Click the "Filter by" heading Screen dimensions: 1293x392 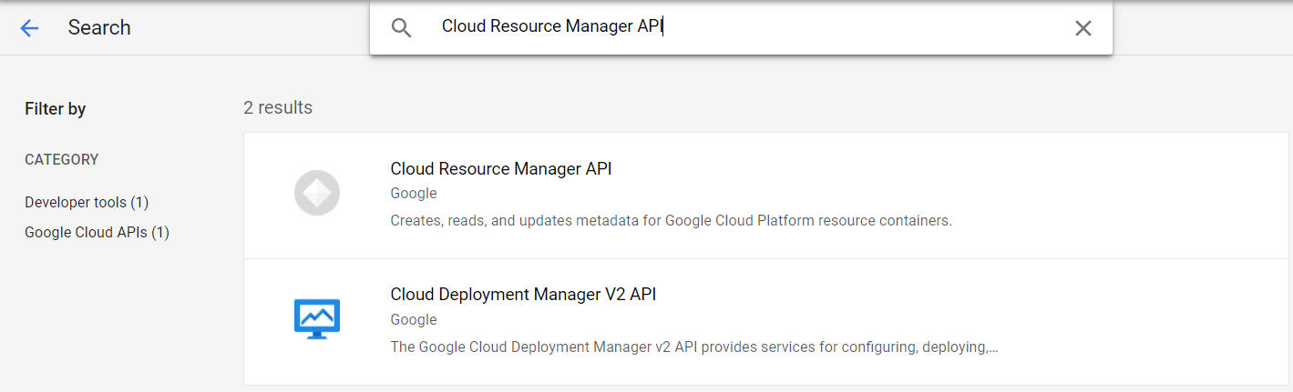tap(56, 109)
